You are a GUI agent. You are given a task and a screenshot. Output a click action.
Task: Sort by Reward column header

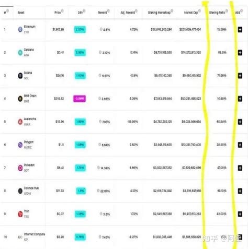(x=102, y=13)
